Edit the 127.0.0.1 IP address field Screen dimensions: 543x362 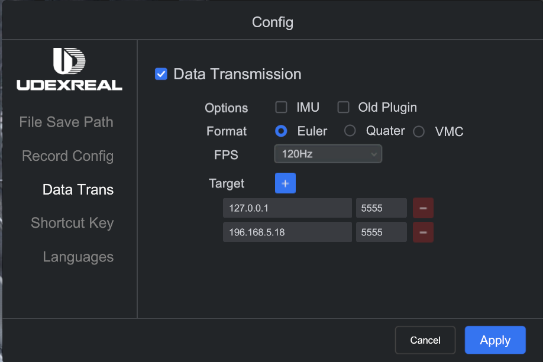click(x=287, y=208)
